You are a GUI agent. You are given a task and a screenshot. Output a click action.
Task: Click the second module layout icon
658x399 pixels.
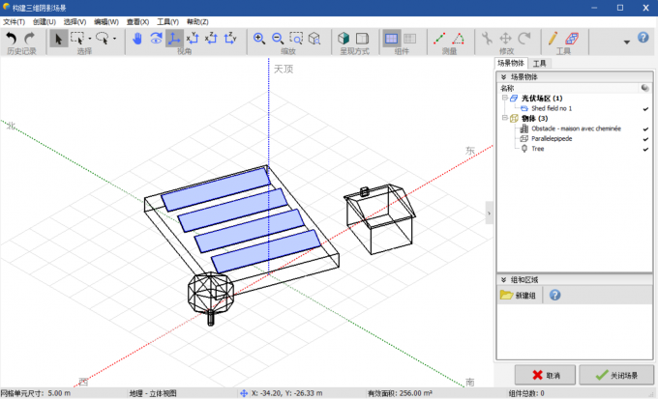[x=409, y=39]
